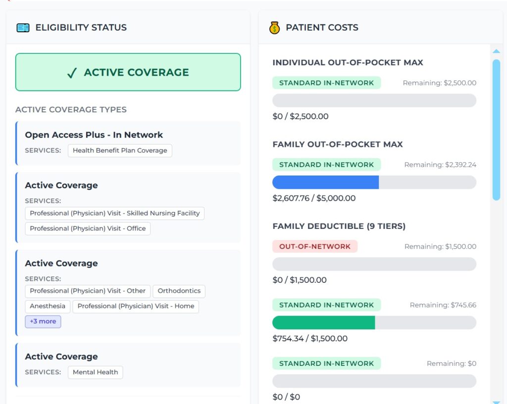Click the Active Coverage checkmark icon
Screen dimensions: 507x404
[72, 73]
